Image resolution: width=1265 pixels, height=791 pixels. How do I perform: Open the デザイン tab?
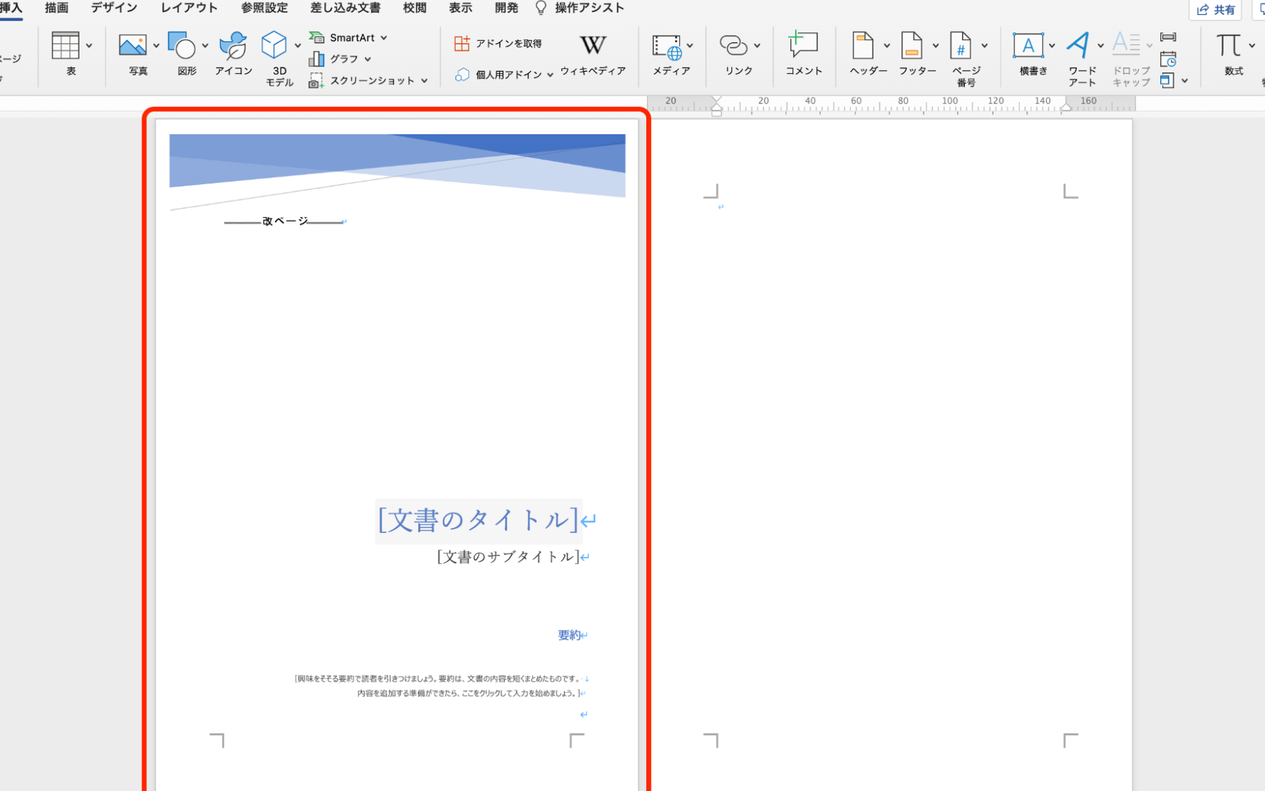point(113,8)
